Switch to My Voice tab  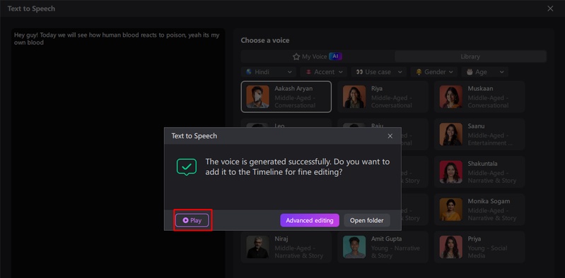(318, 56)
